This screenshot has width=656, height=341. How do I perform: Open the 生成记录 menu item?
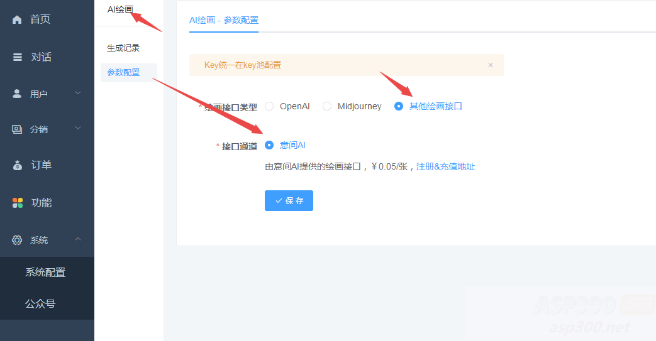pos(123,48)
